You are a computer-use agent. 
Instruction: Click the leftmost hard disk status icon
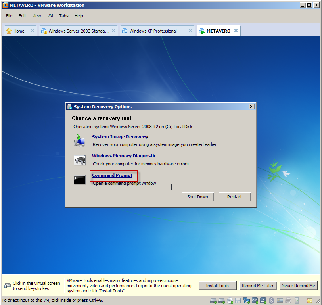point(213,301)
